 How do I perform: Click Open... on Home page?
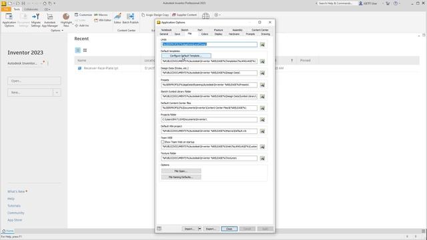[x=34, y=81]
